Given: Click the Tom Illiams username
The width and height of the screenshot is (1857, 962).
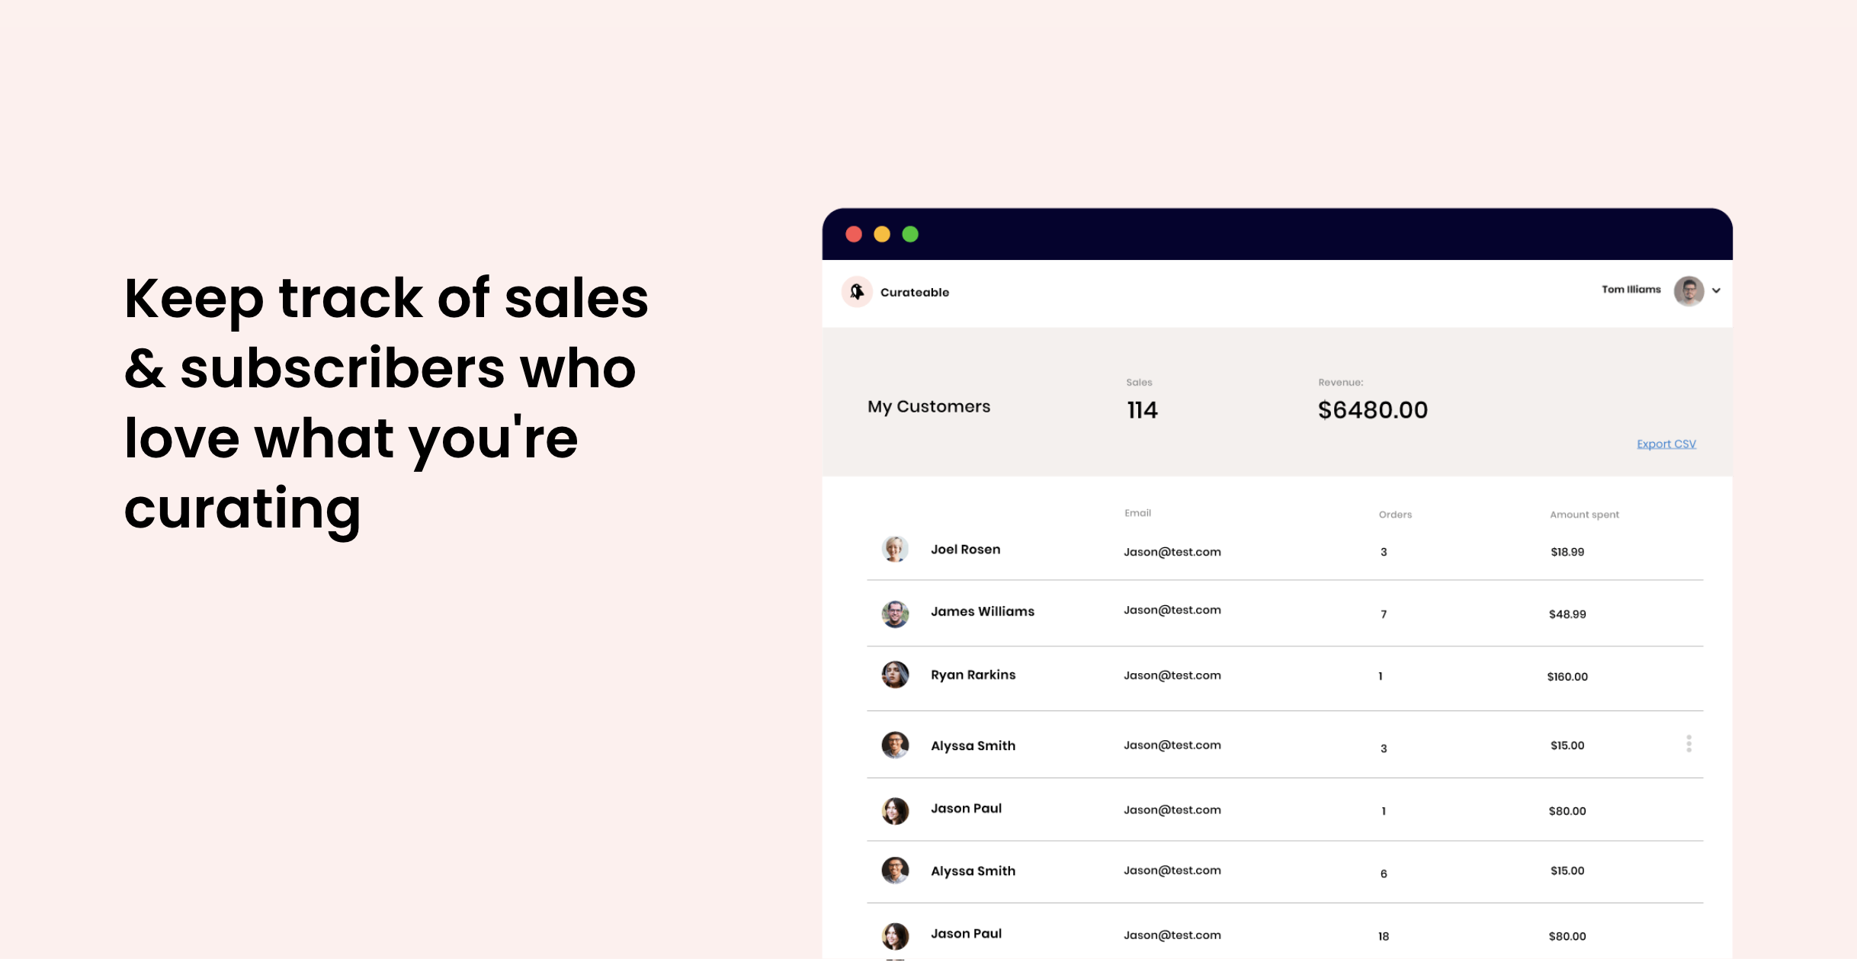Looking at the screenshot, I should [1631, 290].
